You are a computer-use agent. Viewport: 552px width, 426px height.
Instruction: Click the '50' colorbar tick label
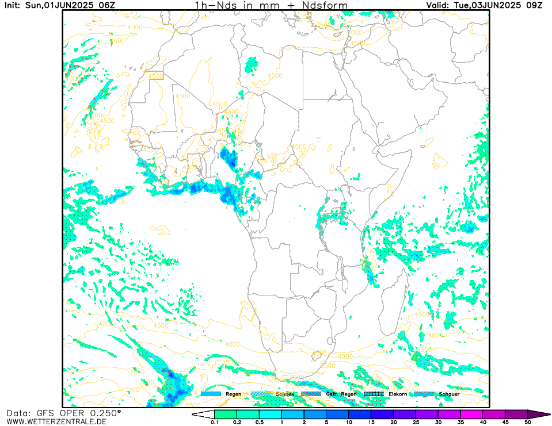coord(528,423)
